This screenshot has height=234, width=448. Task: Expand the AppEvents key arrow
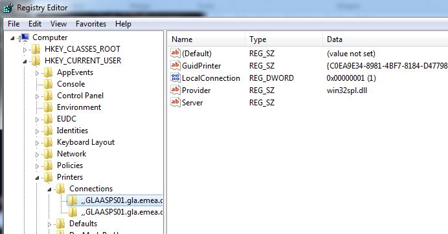tap(37, 73)
